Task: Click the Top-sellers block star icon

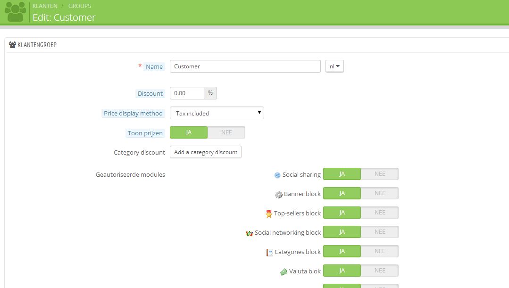Action: 269,214
